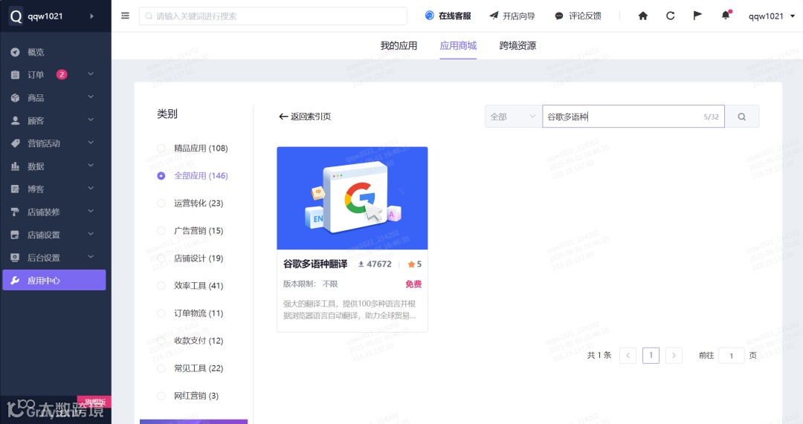Click the 营销活动 marketing tag icon
The image size is (803, 424).
[16, 143]
